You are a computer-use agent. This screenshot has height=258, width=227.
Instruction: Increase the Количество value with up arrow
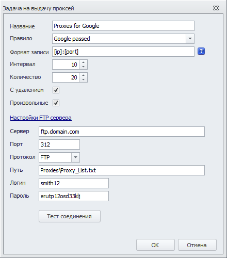[84, 75]
